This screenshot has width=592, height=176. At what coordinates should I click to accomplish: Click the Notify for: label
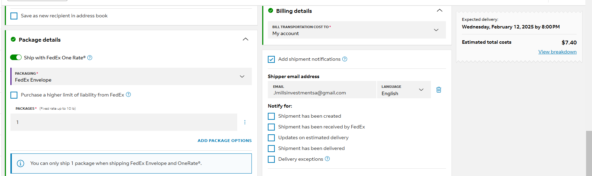coord(280,106)
